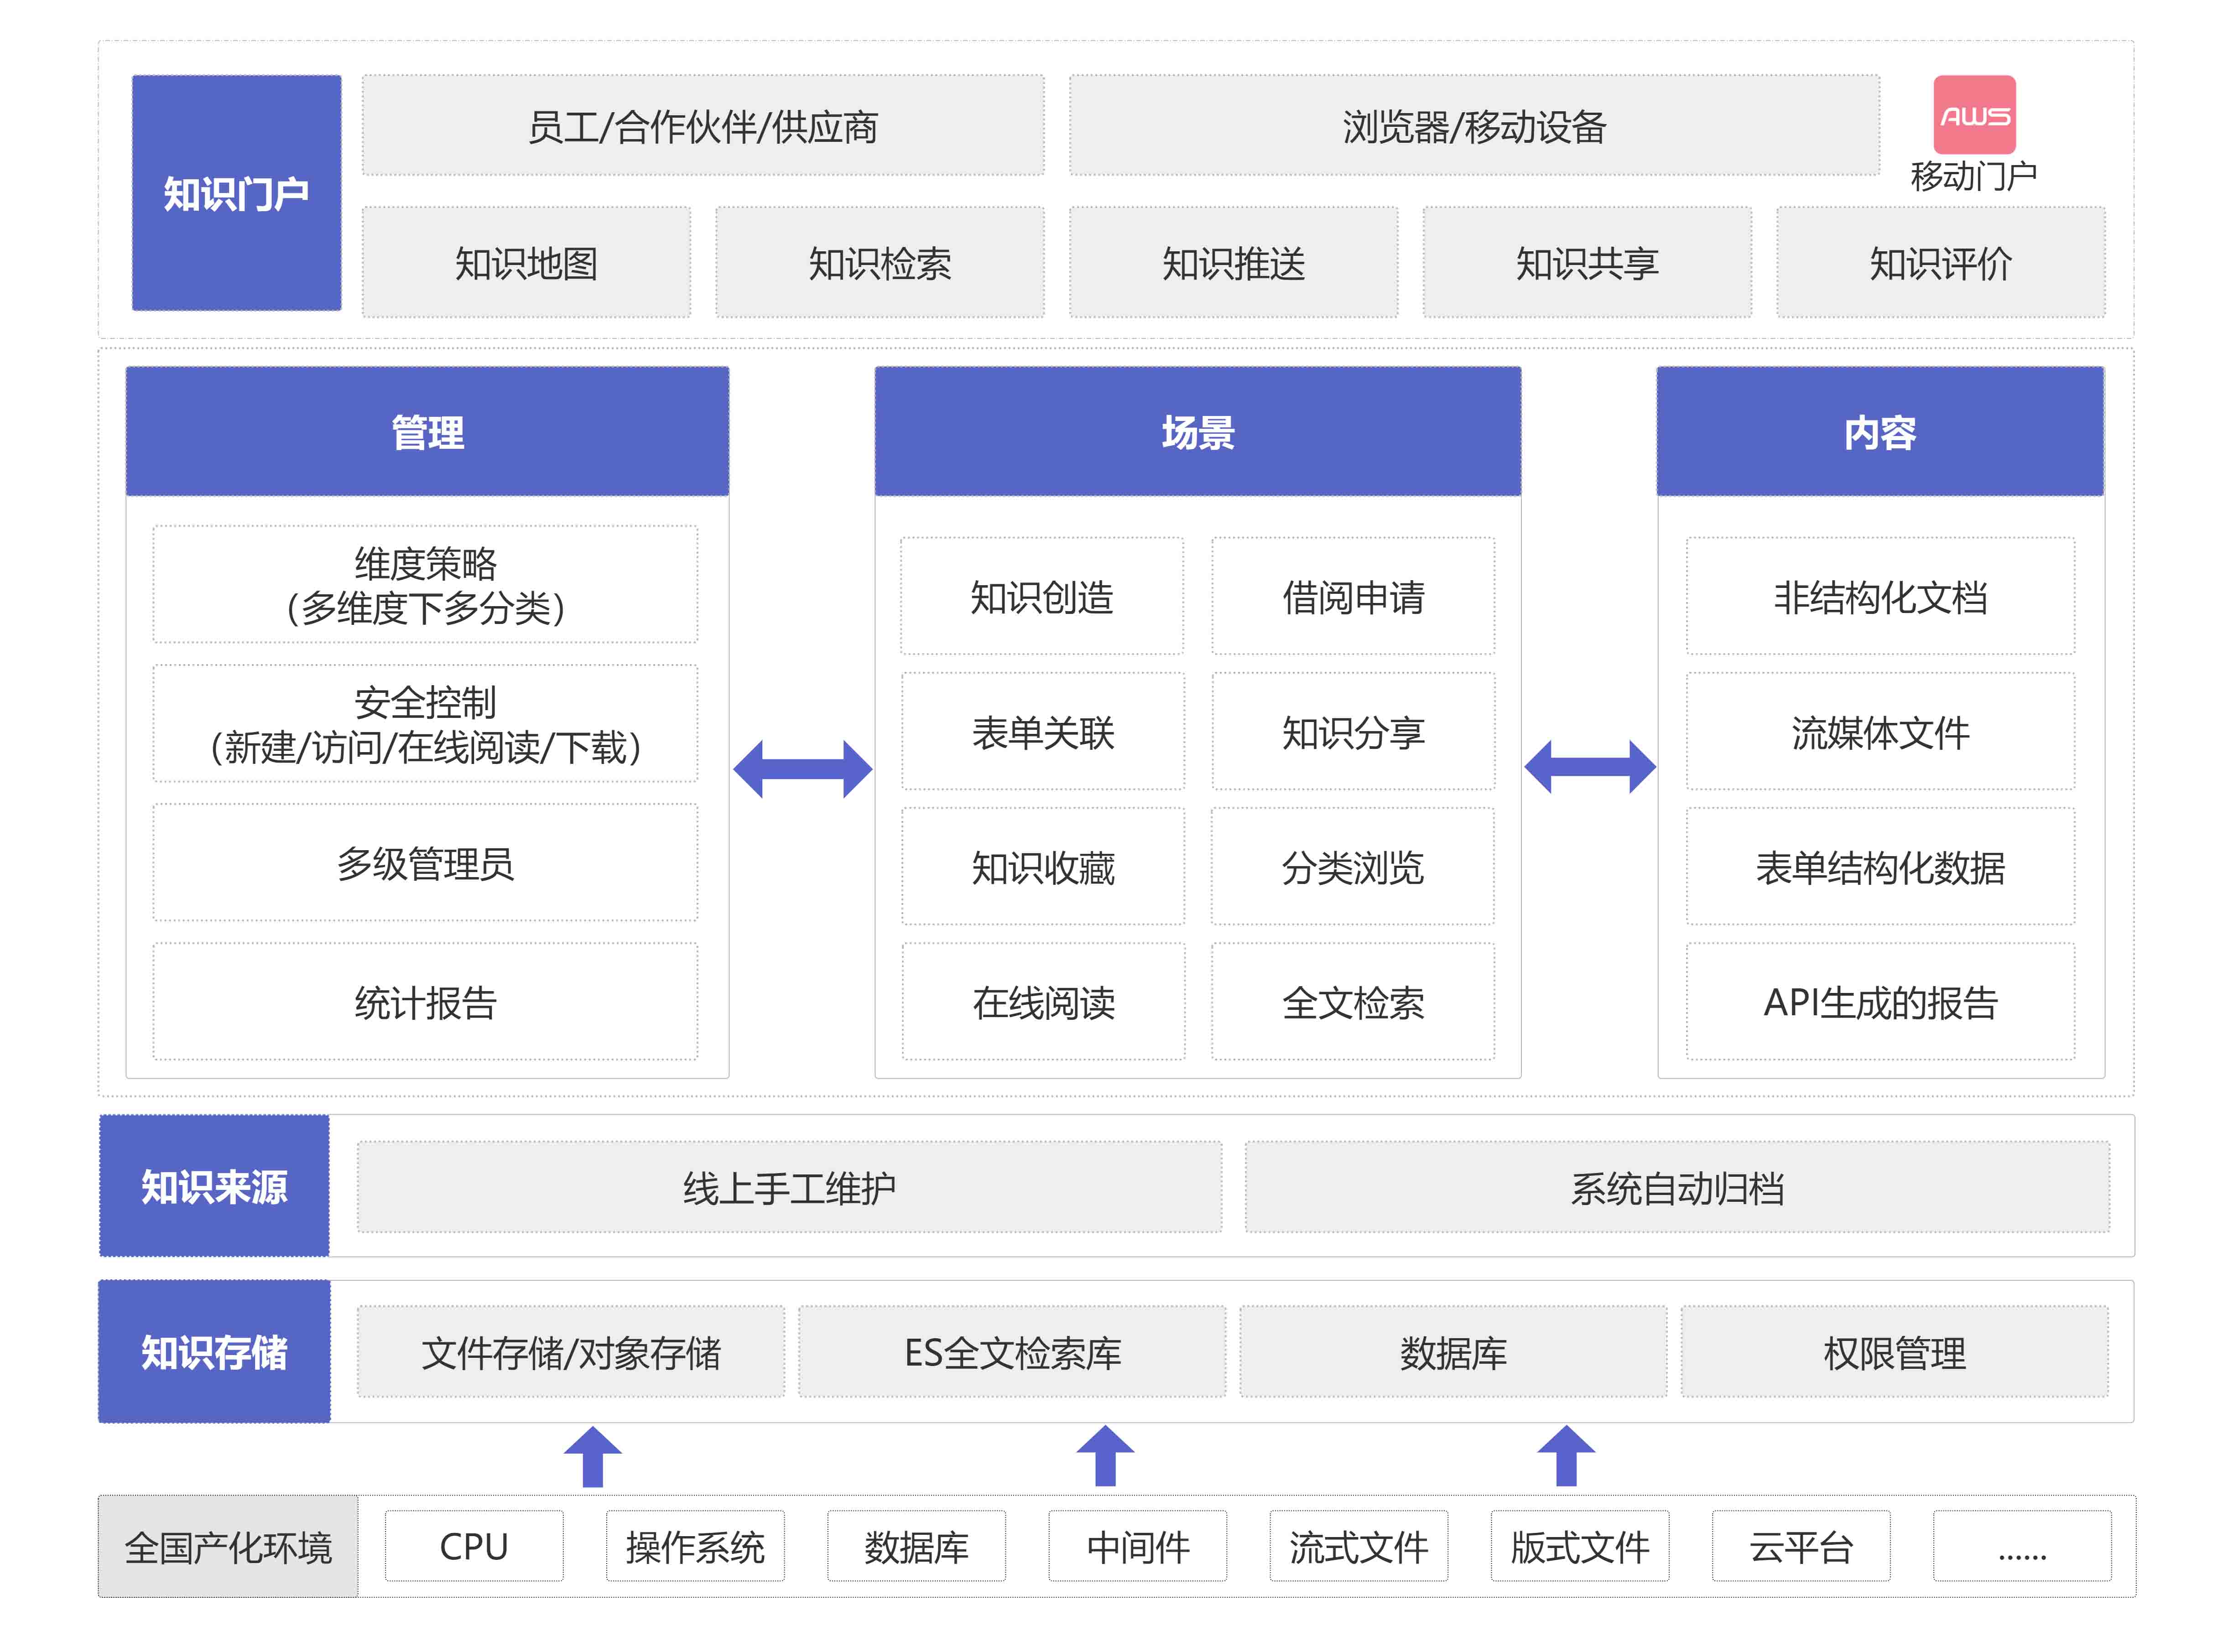Click the up arrow below 文件存储/对象存储
2223x1652 pixels.
tap(592, 1456)
